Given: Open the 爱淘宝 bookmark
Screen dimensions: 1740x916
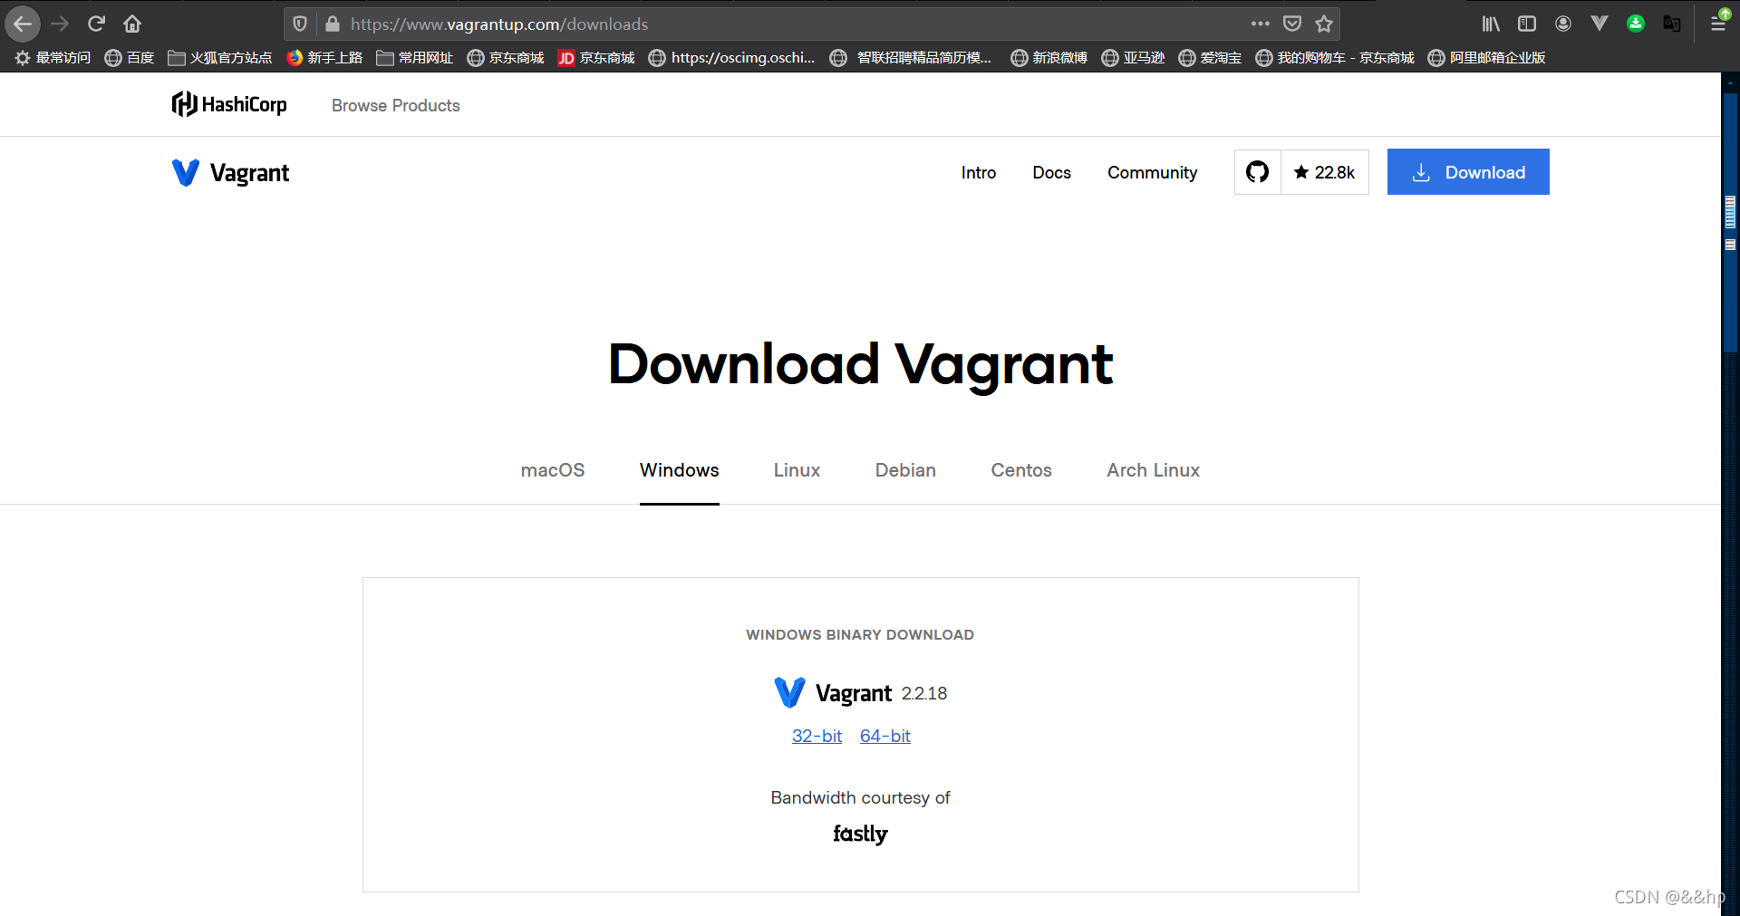Looking at the screenshot, I should click(x=1210, y=58).
